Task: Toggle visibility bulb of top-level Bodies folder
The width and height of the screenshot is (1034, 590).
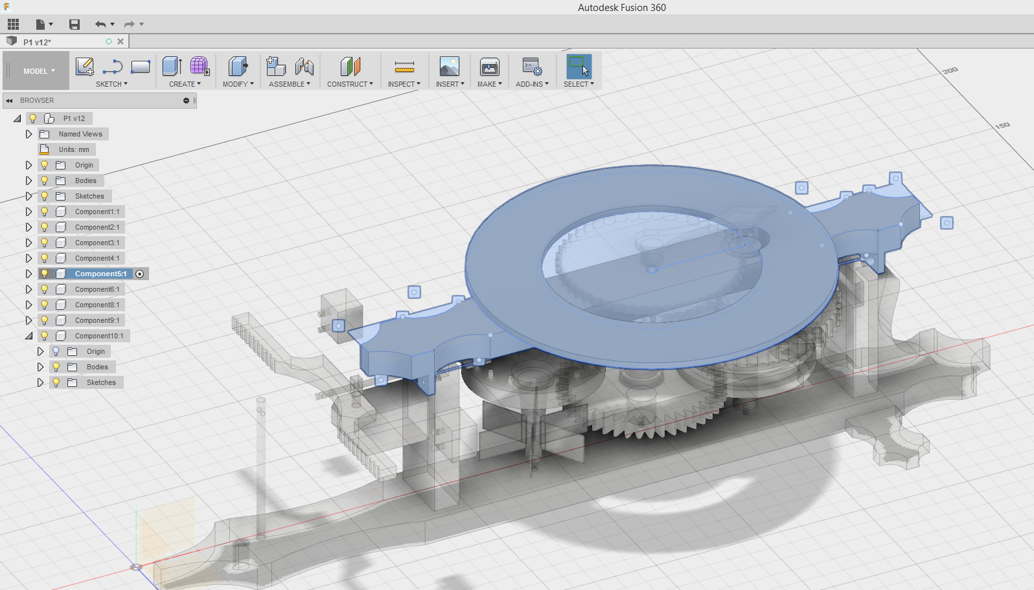Action: pyautogui.click(x=45, y=180)
